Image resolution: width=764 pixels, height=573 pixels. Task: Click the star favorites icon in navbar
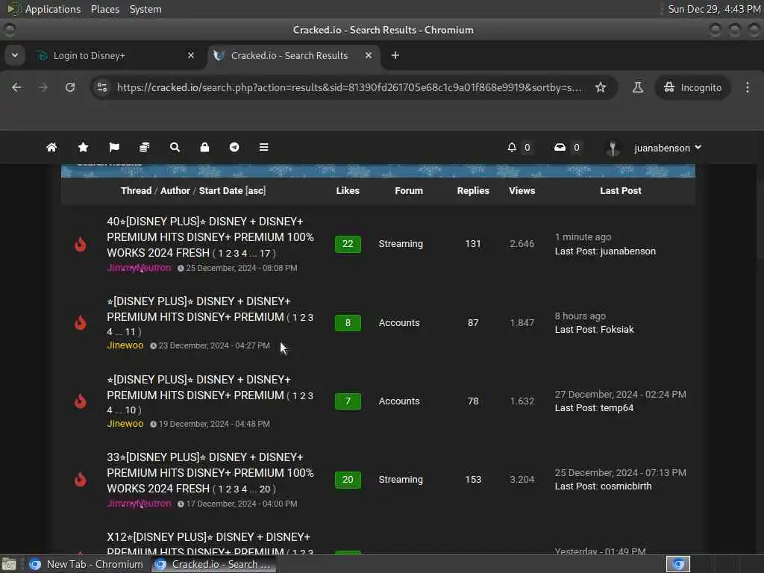tap(84, 148)
